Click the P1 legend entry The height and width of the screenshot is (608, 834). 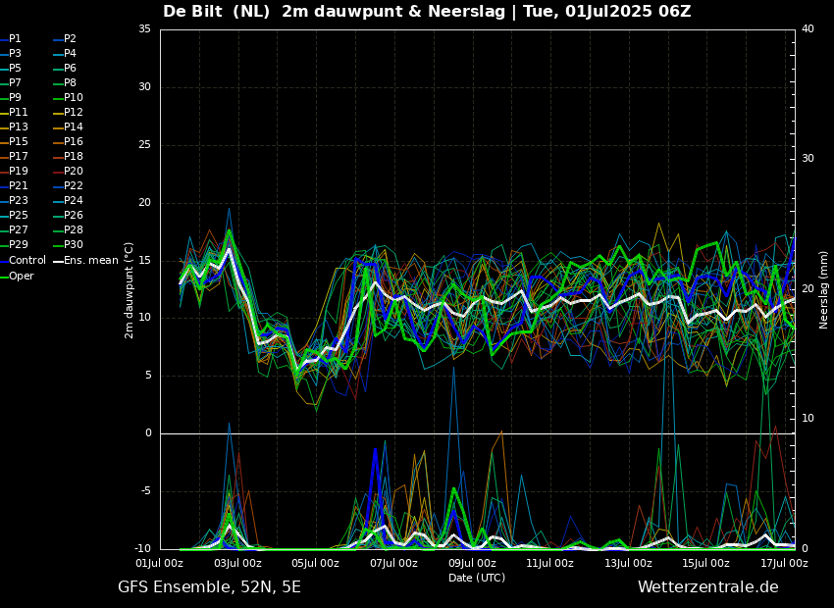[x=11, y=39]
